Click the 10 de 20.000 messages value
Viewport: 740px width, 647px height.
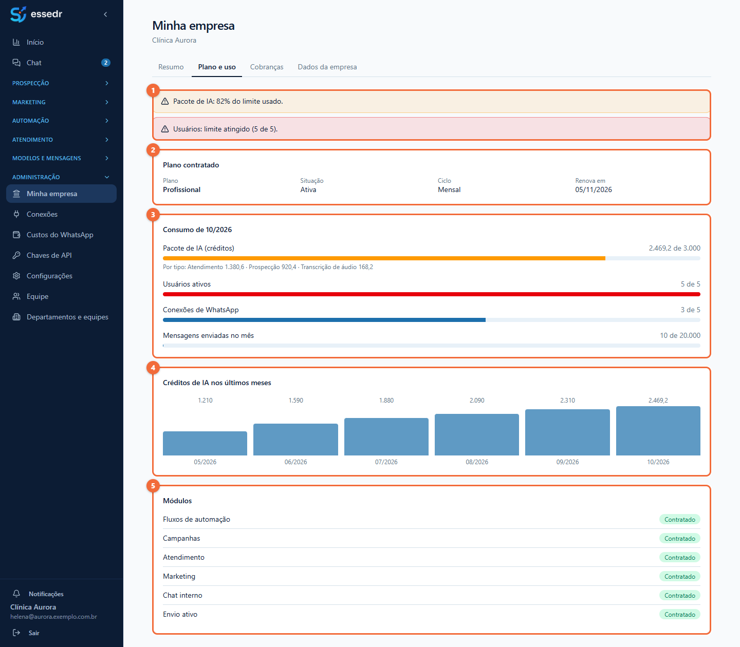point(680,336)
